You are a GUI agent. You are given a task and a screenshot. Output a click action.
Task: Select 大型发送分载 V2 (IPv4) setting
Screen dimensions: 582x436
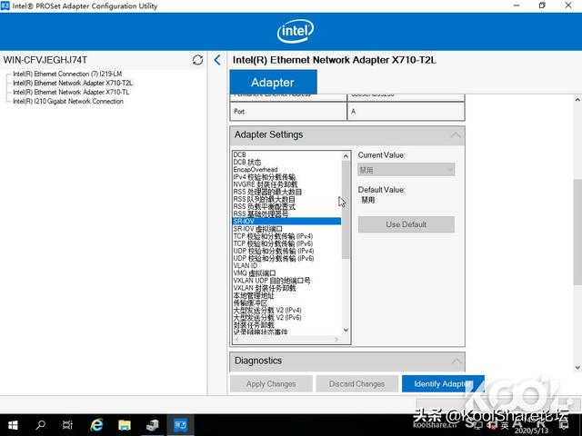pyautogui.click(x=267, y=311)
